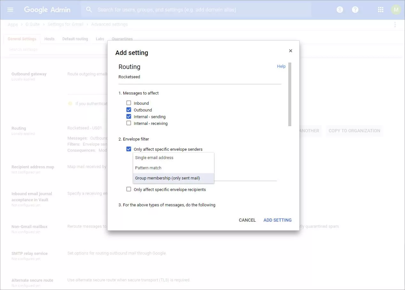Open the Default routing tab
This screenshot has height=290, width=405.
click(x=75, y=39)
